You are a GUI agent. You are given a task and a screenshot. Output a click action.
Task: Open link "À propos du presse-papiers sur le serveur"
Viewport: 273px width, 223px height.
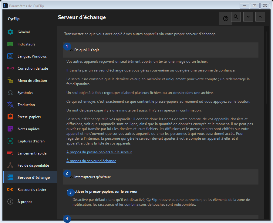pos(99,152)
